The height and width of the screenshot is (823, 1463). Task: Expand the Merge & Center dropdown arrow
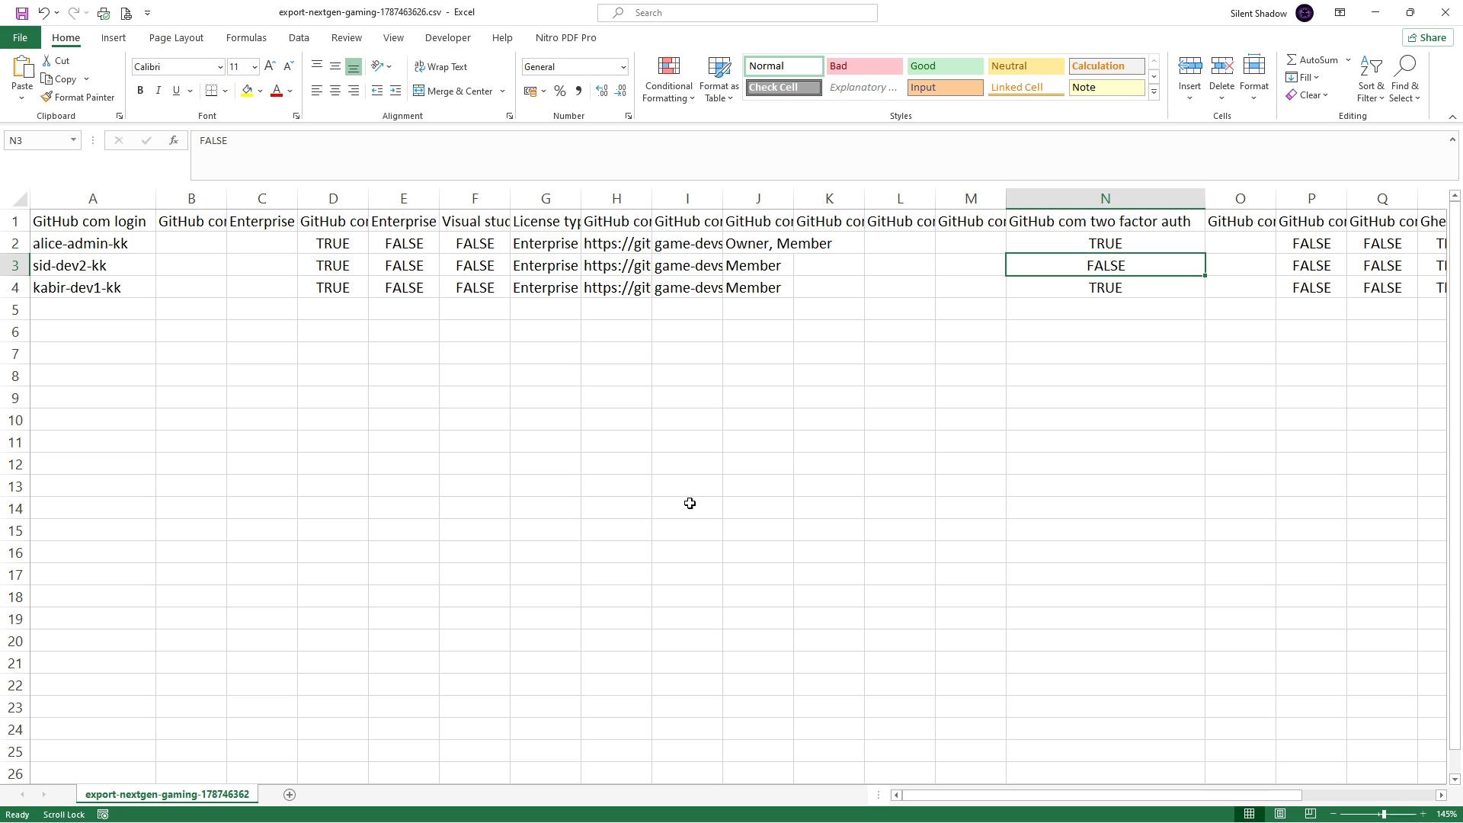click(502, 91)
